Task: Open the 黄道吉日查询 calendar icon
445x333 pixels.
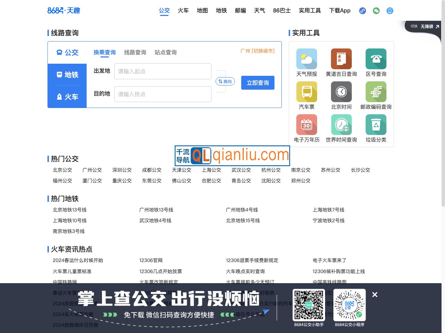Action: [341, 59]
